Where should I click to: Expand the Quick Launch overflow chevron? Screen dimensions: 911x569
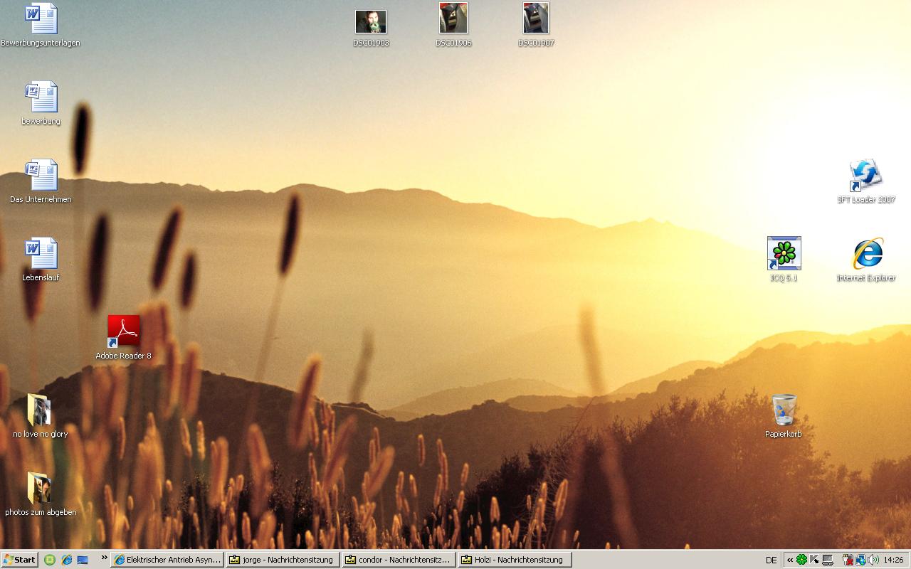coord(105,558)
